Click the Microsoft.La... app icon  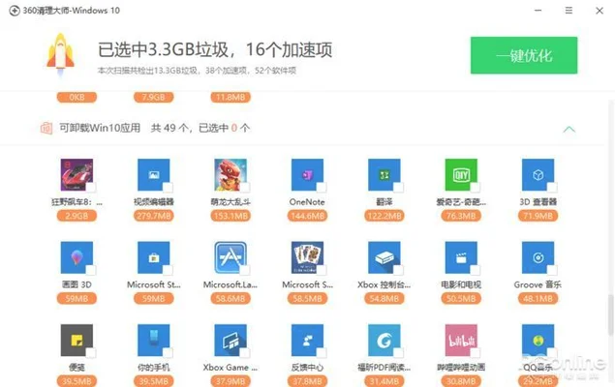[x=231, y=257]
